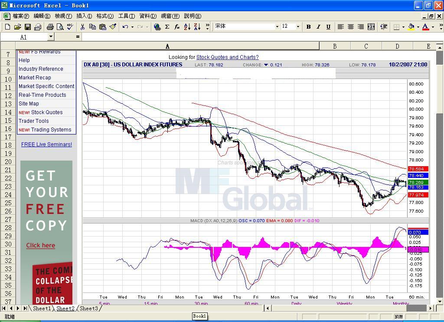Click the Insert Hyperlink icon

157,26
